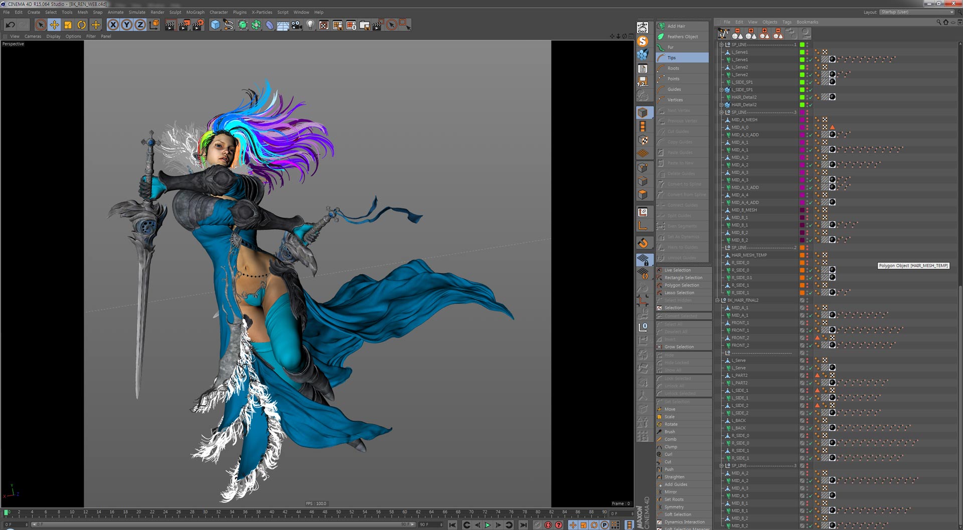Click red record keyframe button

click(538, 525)
